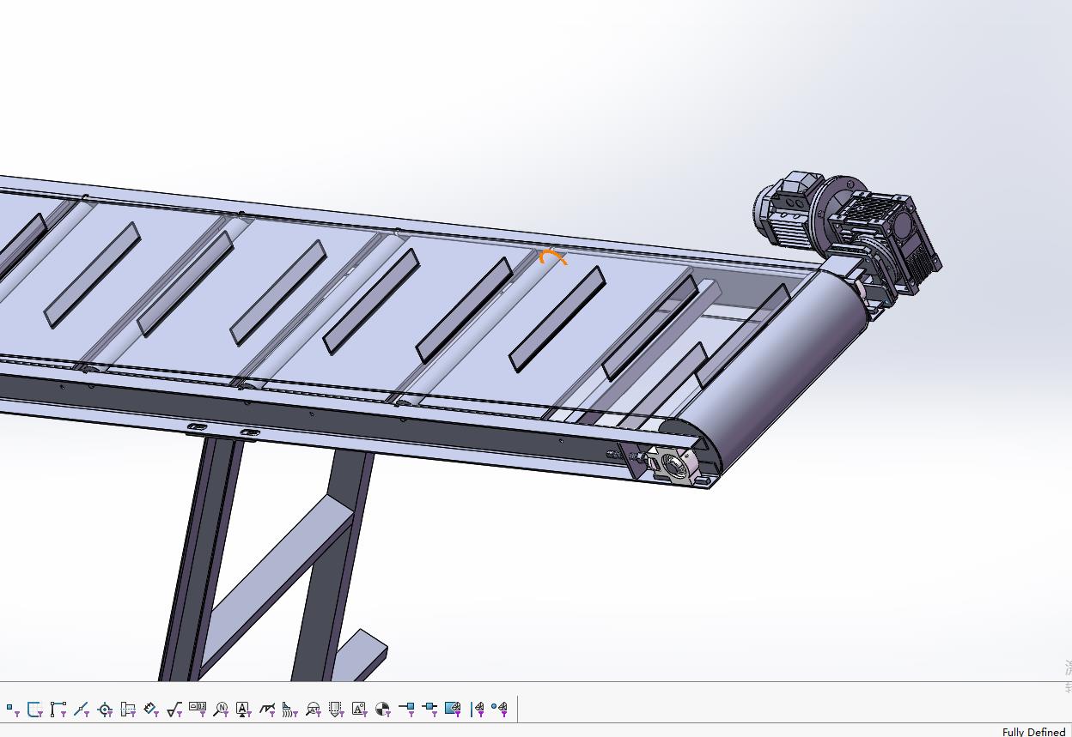Toggle the Filter Weld Symbols icon
The image size is (1072, 737).
point(267,709)
